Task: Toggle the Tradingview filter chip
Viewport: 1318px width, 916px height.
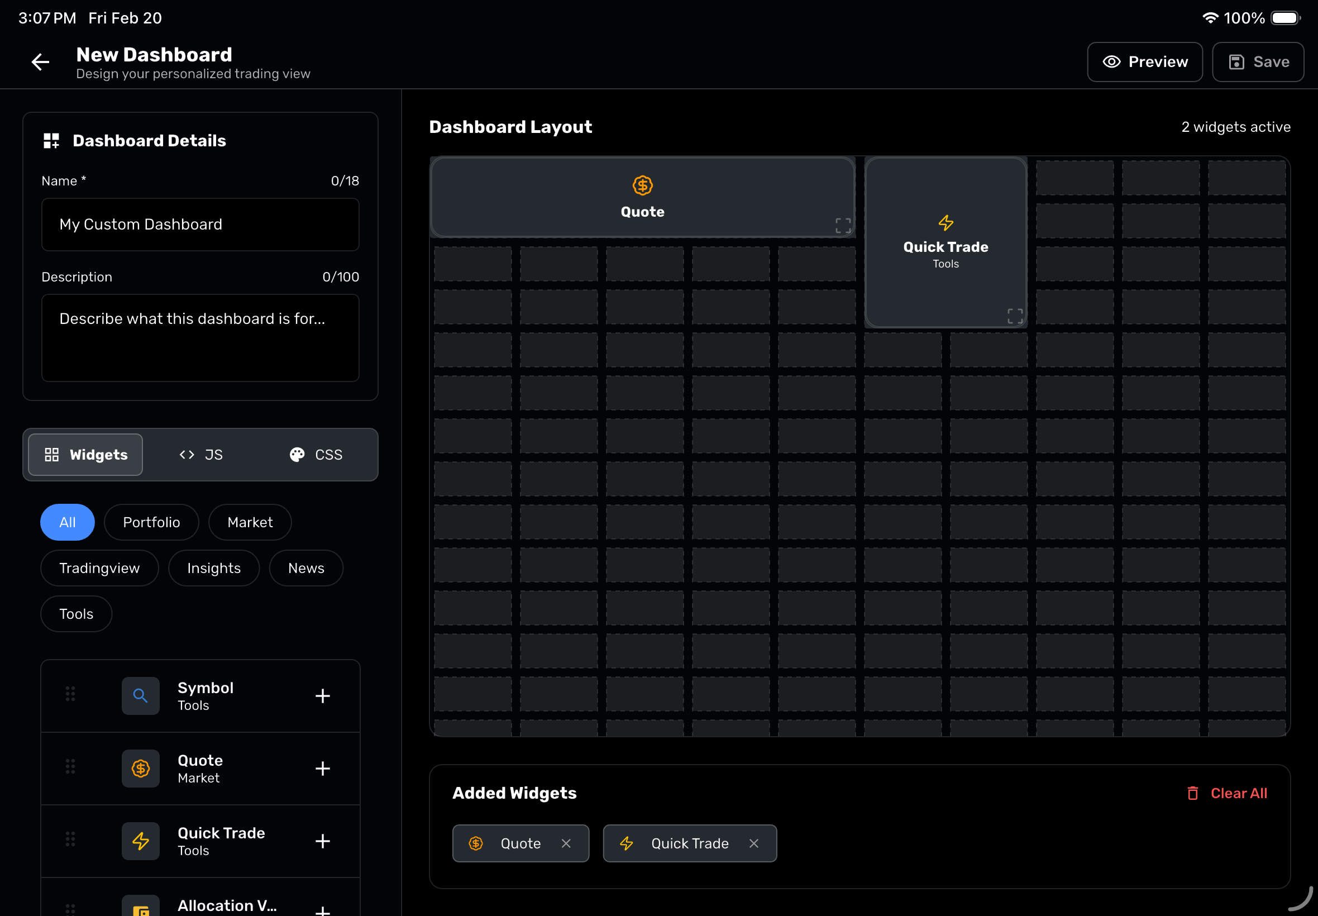Action: (x=99, y=567)
